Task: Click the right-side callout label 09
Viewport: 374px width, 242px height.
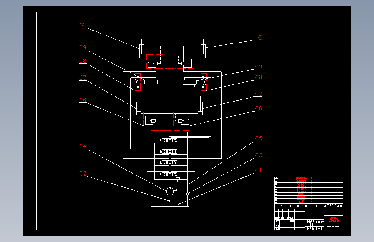Action: click(x=259, y=66)
